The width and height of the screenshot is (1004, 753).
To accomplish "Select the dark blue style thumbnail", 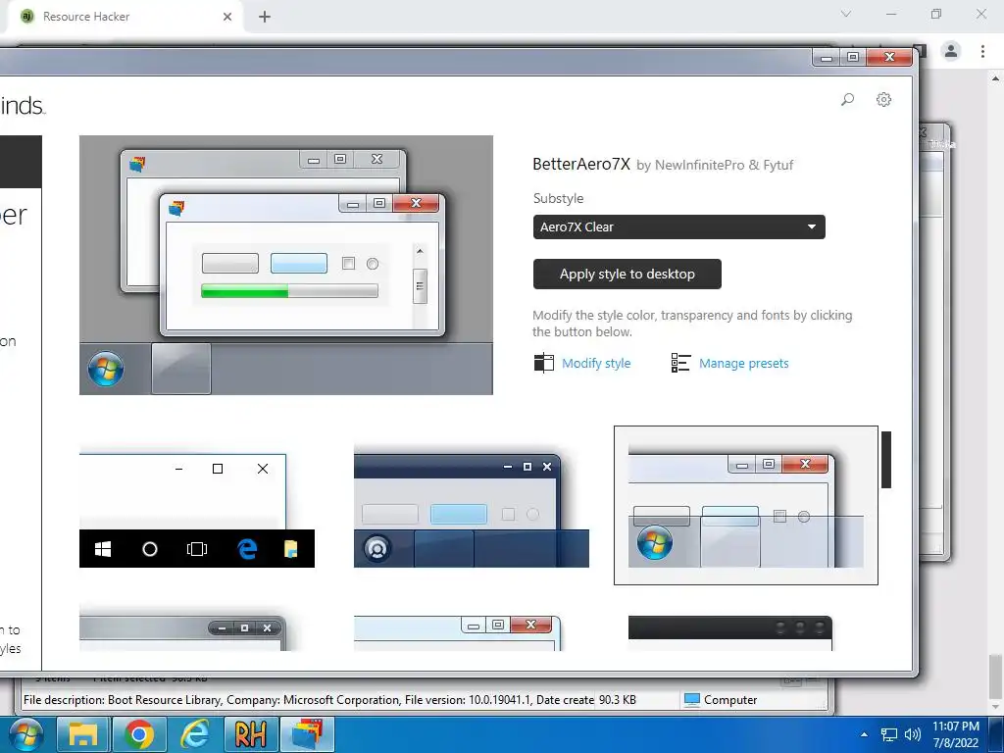I will (472, 510).
